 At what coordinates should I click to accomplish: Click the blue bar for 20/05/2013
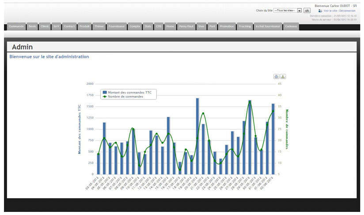point(197,136)
